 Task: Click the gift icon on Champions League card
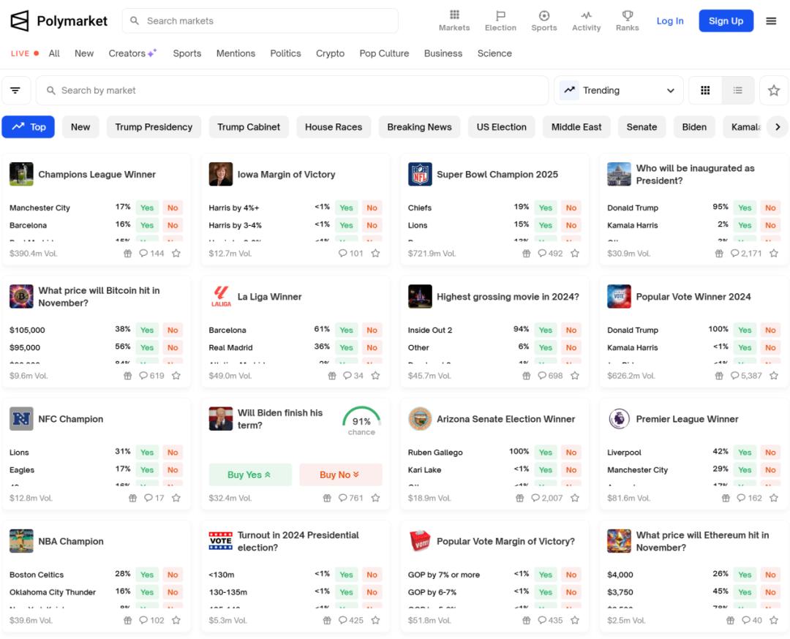(x=127, y=254)
